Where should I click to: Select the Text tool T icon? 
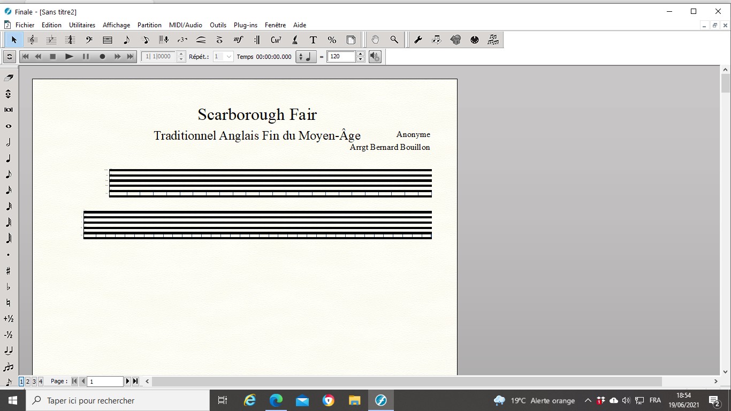click(x=313, y=40)
